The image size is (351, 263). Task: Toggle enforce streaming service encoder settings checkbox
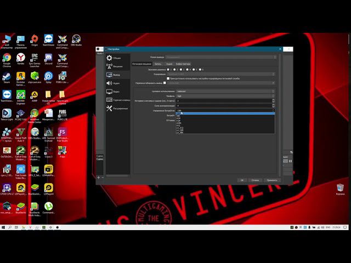[168, 78]
